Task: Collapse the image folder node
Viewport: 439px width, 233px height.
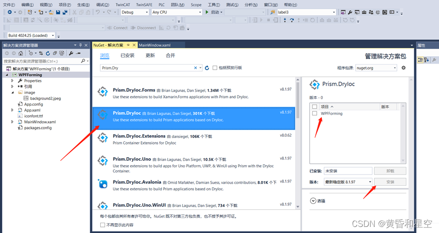Action: click(x=12, y=92)
